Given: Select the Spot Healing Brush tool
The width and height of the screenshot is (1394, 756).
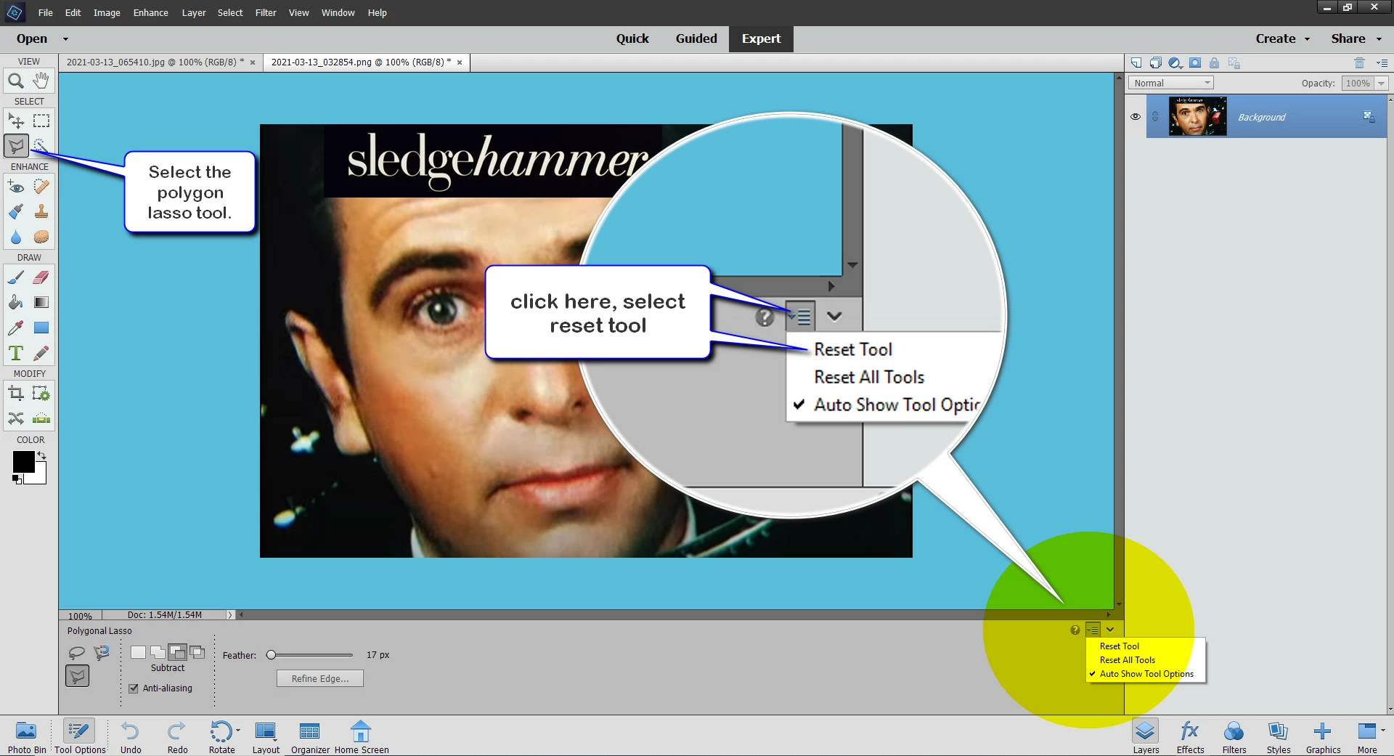Looking at the screenshot, I should click(41, 187).
